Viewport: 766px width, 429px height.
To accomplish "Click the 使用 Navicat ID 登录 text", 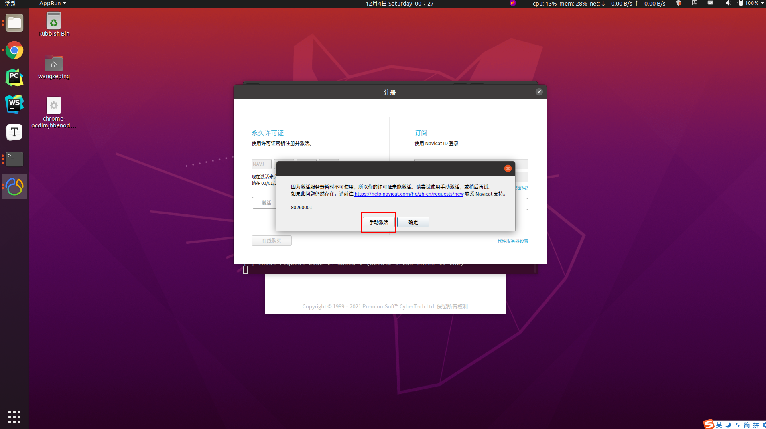I will pos(437,143).
